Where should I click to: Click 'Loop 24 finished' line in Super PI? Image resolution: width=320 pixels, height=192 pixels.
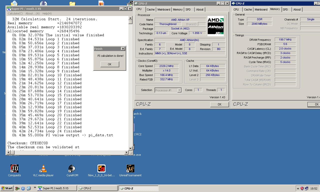(47, 131)
